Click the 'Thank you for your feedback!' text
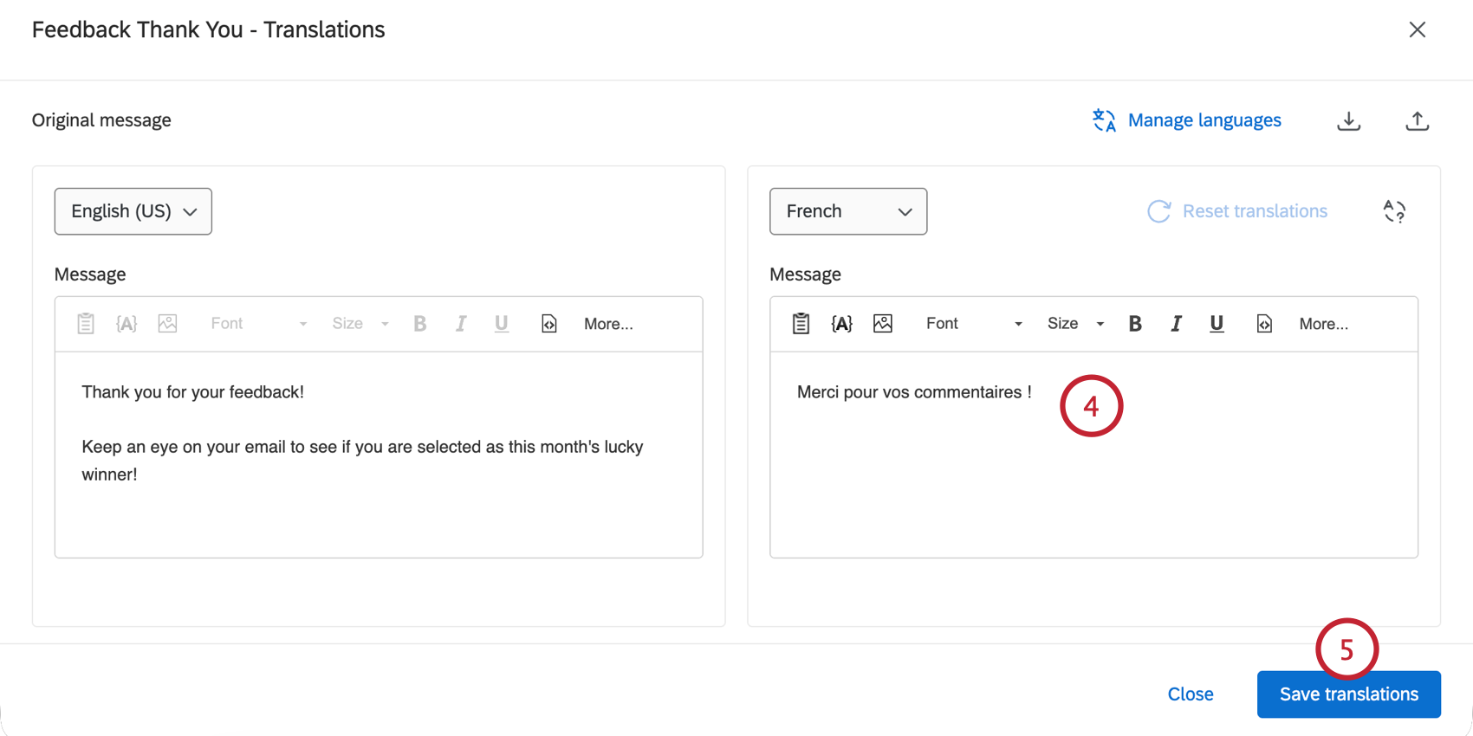This screenshot has height=736, width=1473. pyautogui.click(x=192, y=392)
